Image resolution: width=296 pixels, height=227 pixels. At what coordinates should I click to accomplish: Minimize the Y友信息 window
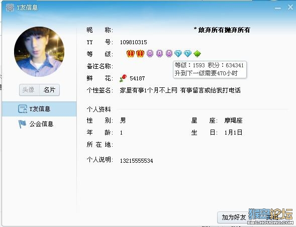coord(278,9)
